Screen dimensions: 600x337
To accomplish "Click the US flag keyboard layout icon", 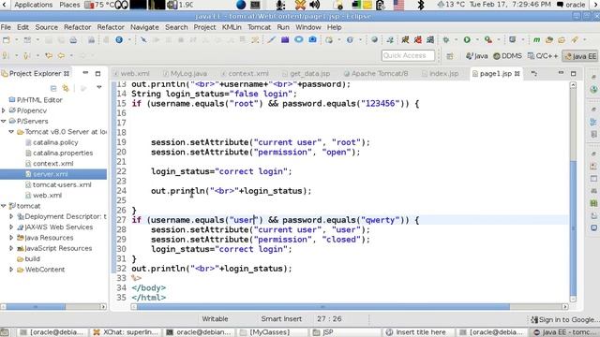I will tap(398, 5).
